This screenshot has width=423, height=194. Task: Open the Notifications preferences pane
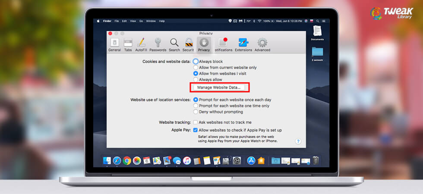pos(223,44)
